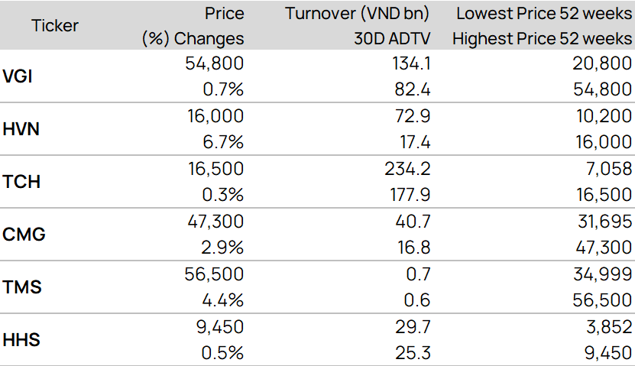Click VGI's 52-week lowest price 20,800
This screenshot has height=366, width=635.
point(605,63)
